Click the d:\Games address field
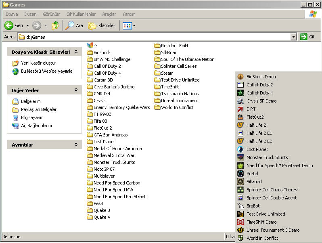Screen dimensions: 322x243 click(154, 37)
